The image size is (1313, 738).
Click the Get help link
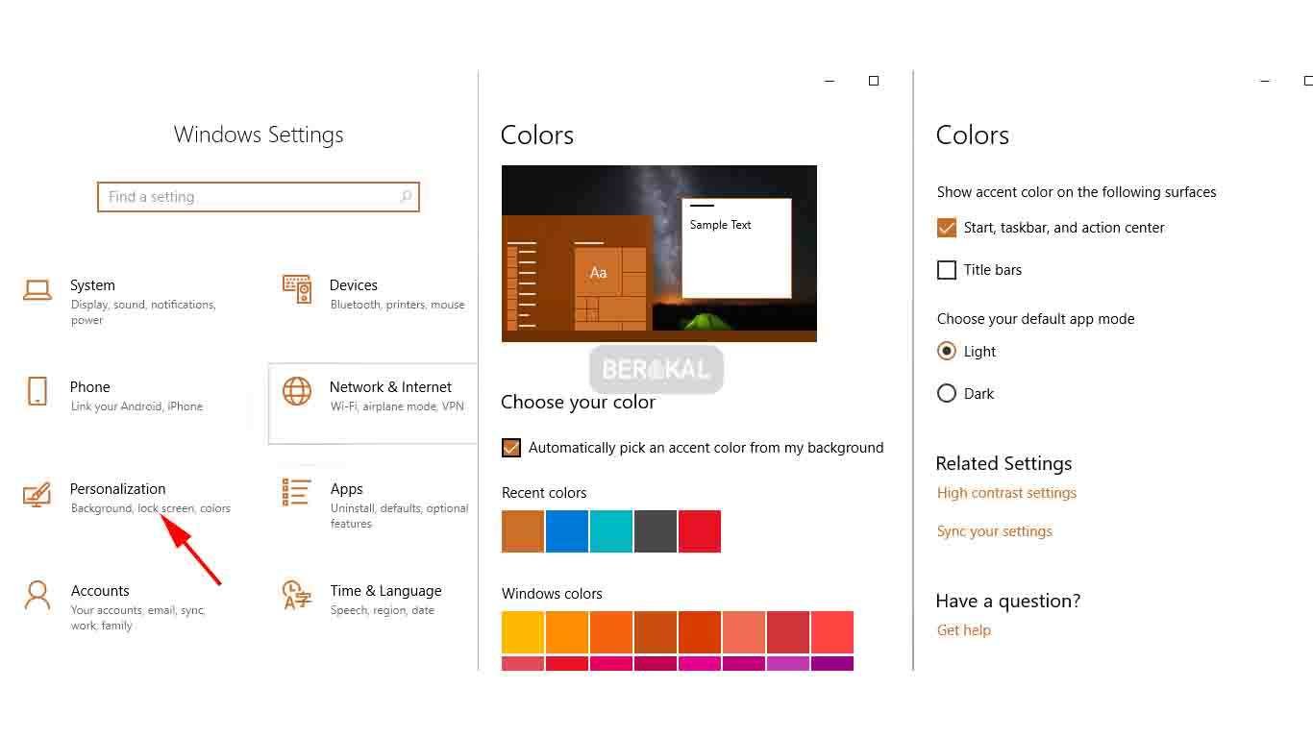click(964, 630)
